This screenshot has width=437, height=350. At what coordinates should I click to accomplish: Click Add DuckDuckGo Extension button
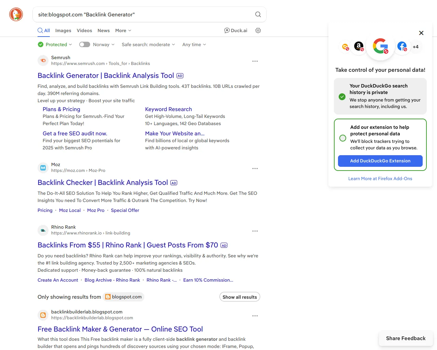point(380,161)
